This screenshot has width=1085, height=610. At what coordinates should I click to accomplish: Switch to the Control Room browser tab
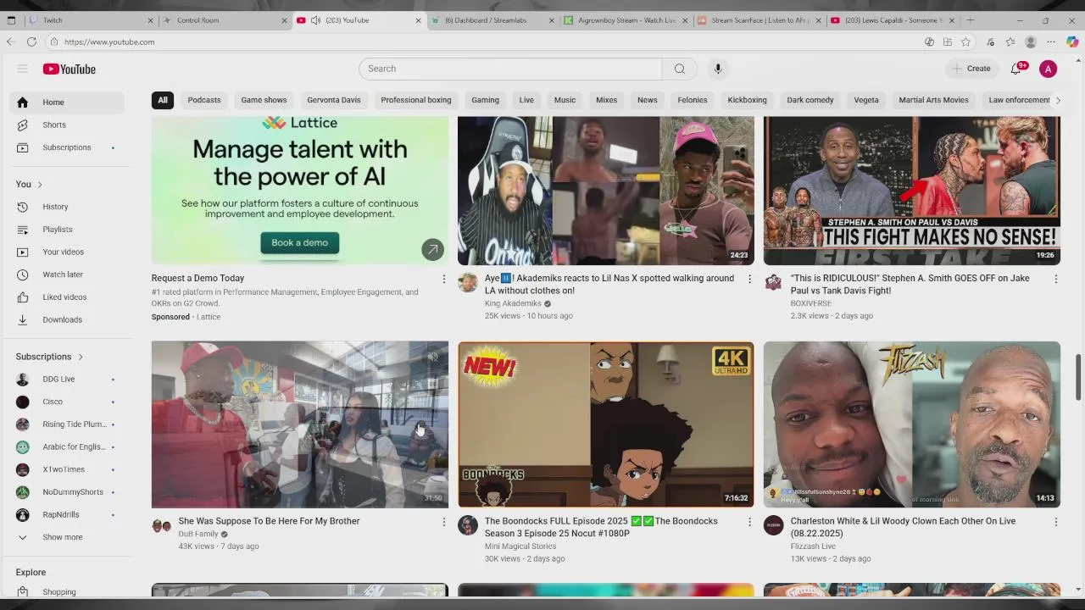point(225,20)
